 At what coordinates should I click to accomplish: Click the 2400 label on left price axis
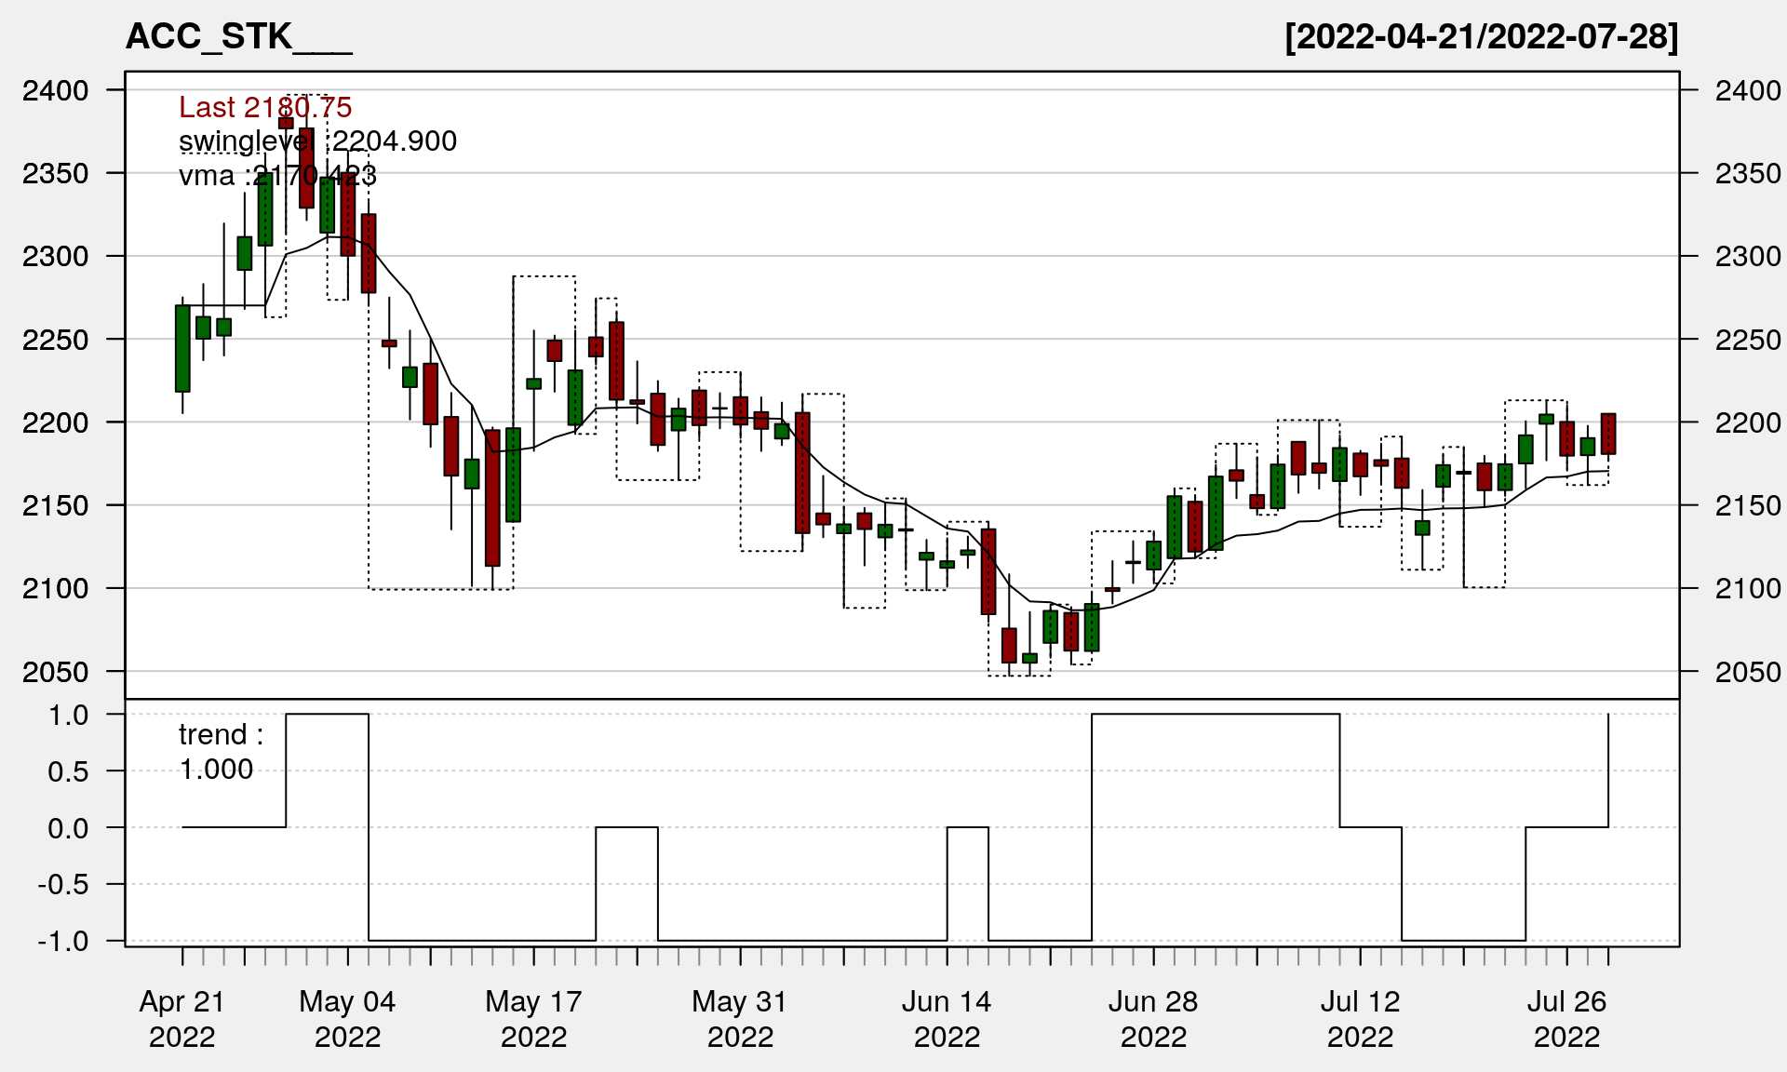pos(56,90)
